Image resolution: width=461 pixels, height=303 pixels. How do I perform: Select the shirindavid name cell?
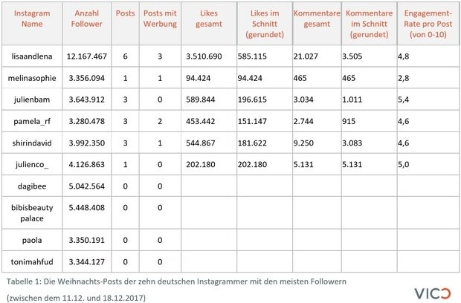(32, 143)
